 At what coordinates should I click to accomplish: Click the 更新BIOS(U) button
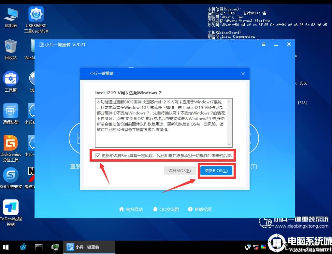[216, 170]
